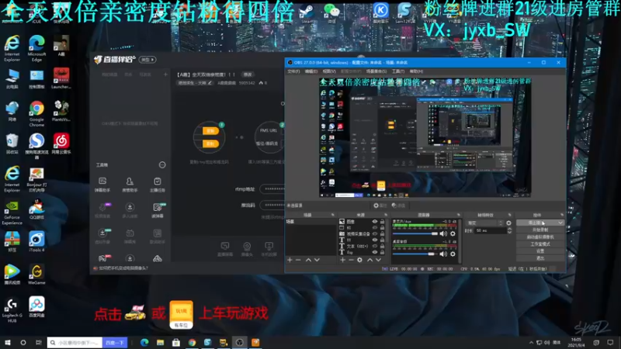Open transition settings gear in OBS

tap(509, 223)
